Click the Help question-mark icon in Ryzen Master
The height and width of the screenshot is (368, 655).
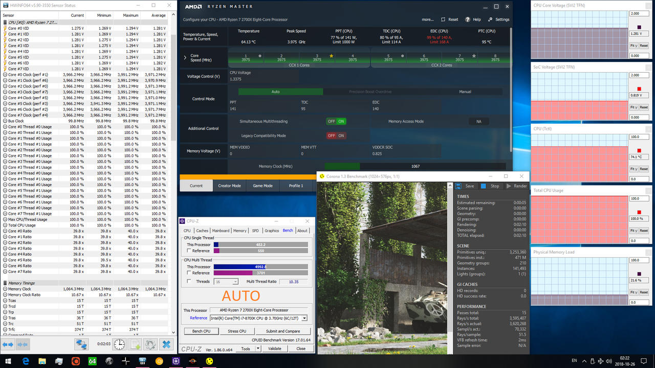pyautogui.click(x=469, y=19)
